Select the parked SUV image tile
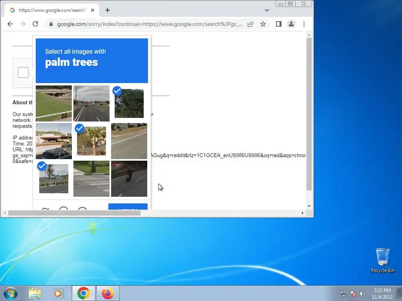 tap(53, 141)
